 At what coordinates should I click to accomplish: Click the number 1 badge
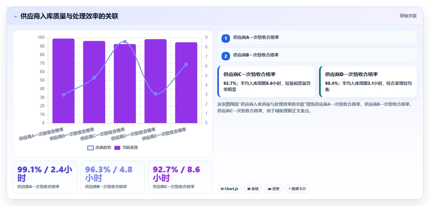pos(226,39)
